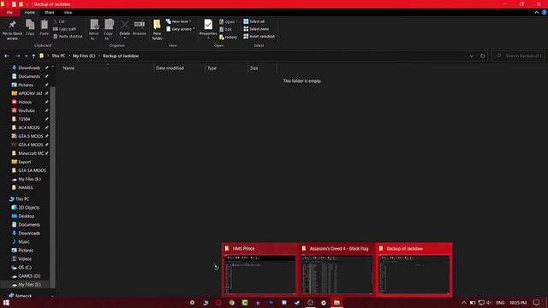This screenshot has height=308, width=548.
Task: Click Select all in the ribbon
Action: click(x=254, y=21)
